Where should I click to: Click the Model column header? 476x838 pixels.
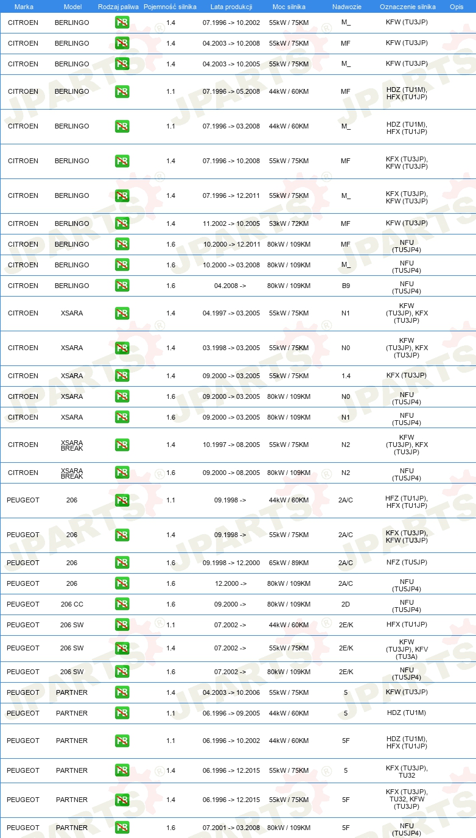tap(72, 7)
